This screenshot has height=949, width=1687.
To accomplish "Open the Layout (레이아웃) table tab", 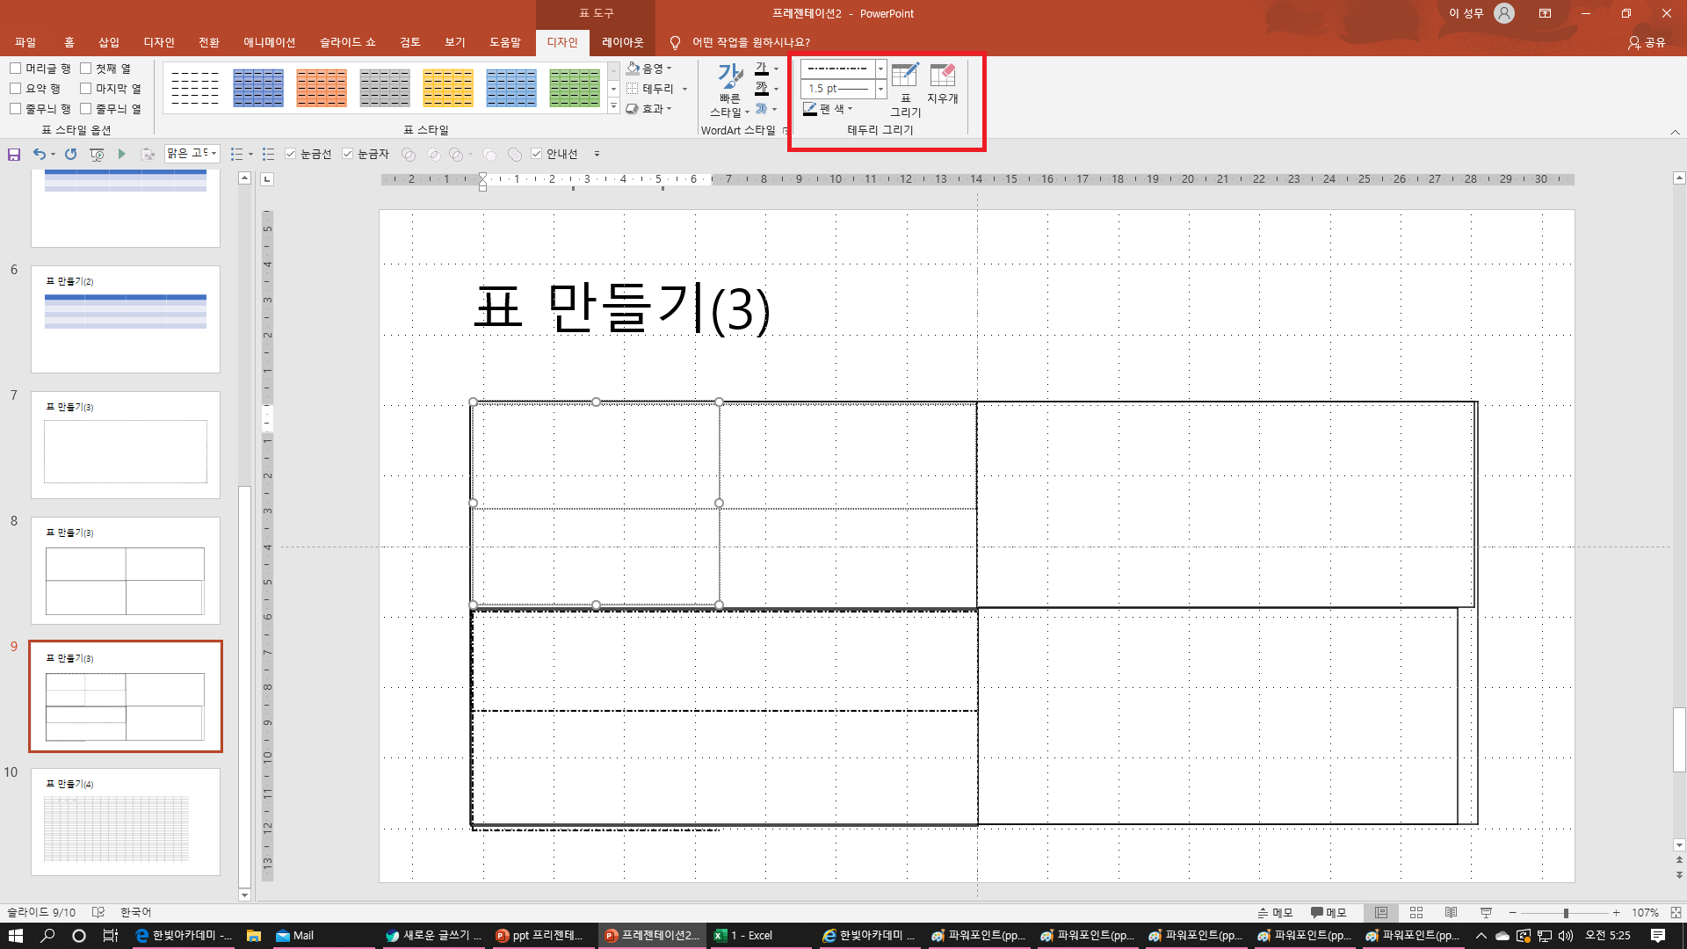I will click(x=622, y=42).
